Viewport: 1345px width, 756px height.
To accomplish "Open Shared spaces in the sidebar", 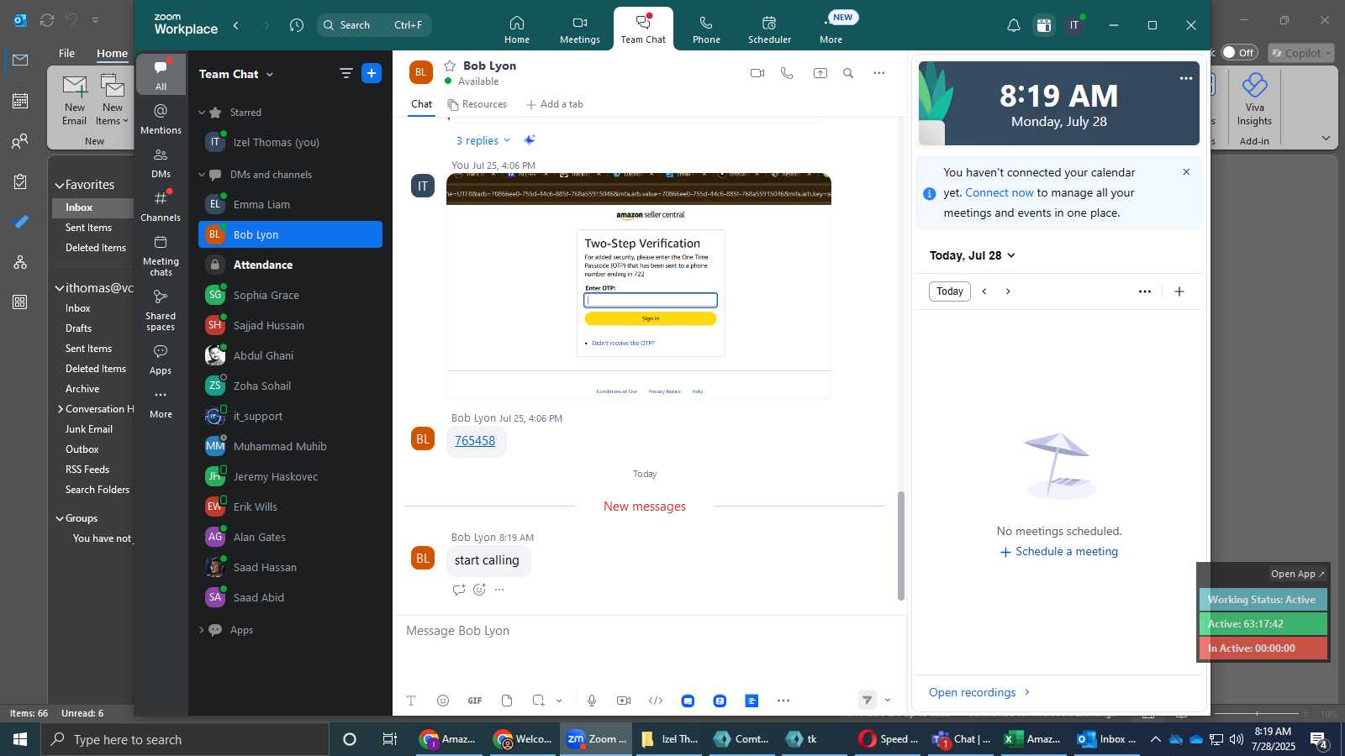I will [161, 310].
